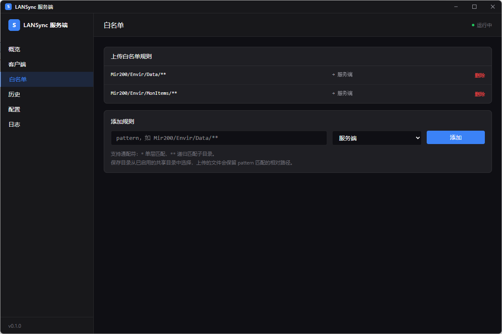Delete the Mir200/Envir/Data/** rule
The height and width of the screenshot is (334, 502).
coord(480,76)
